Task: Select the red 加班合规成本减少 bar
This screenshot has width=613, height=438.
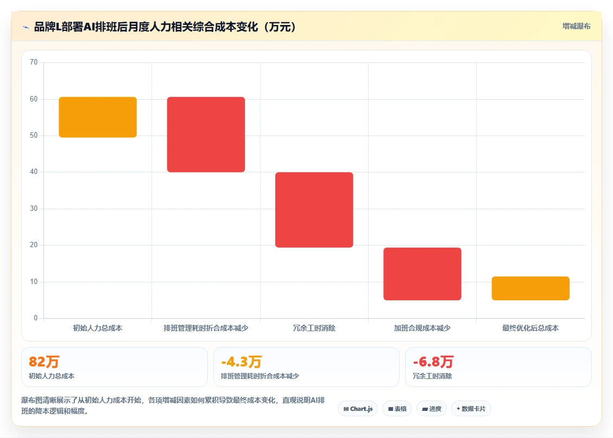Action: tap(422, 274)
